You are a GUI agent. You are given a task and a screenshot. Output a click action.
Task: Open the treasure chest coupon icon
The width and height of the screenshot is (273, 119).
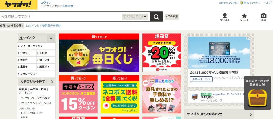click(257, 97)
